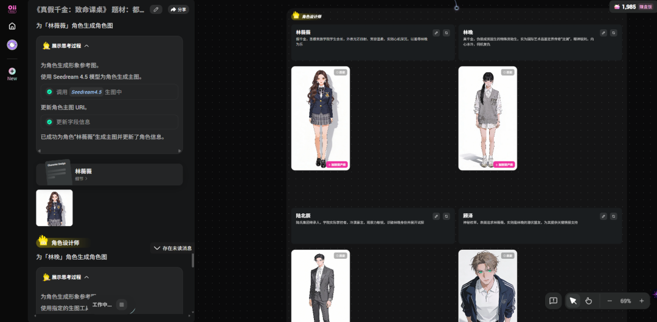Viewport: 657px width, 322px height.
Task: Select 顾泽 name on canvas card
Action: pyautogui.click(x=468, y=216)
